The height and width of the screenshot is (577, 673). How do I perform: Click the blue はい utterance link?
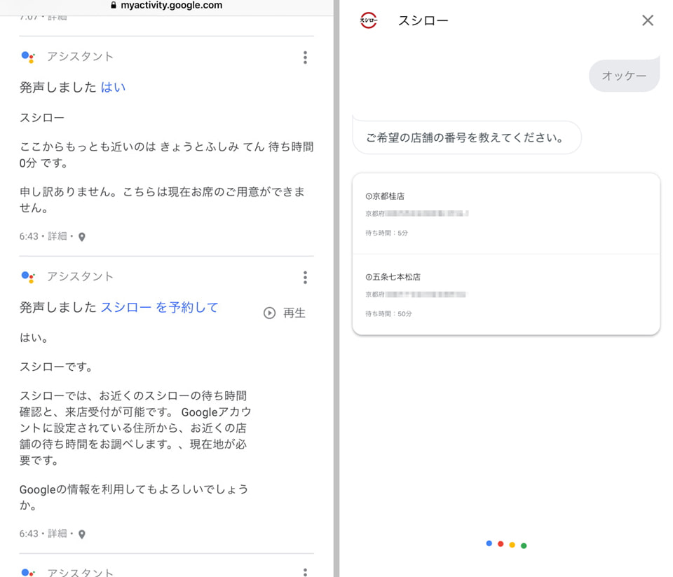pos(113,87)
